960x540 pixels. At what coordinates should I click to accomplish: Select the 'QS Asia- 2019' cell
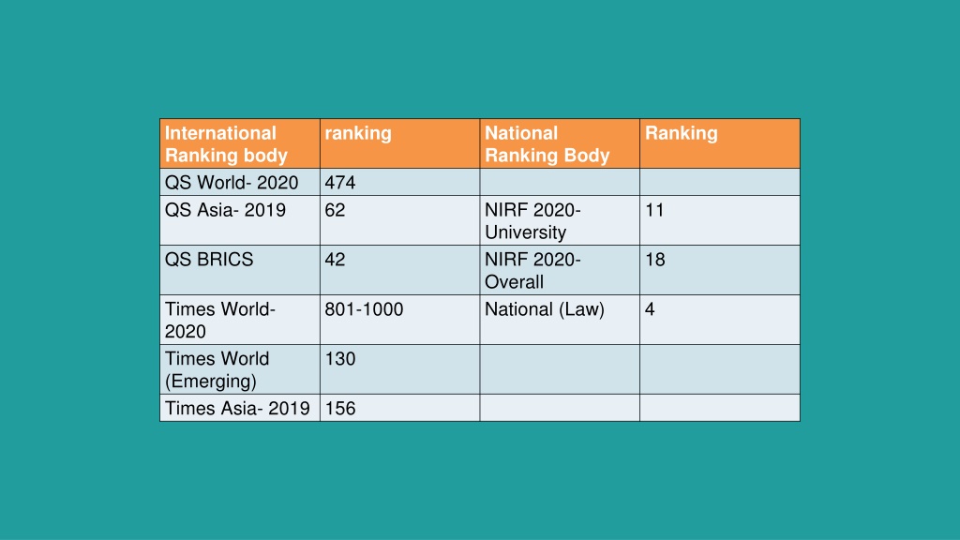pyautogui.click(x=240, y=221)
